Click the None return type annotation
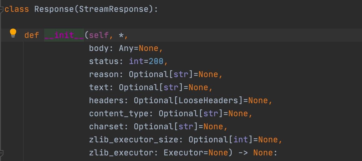The width and height of the screenshot is (362, 161). point(263,153)
